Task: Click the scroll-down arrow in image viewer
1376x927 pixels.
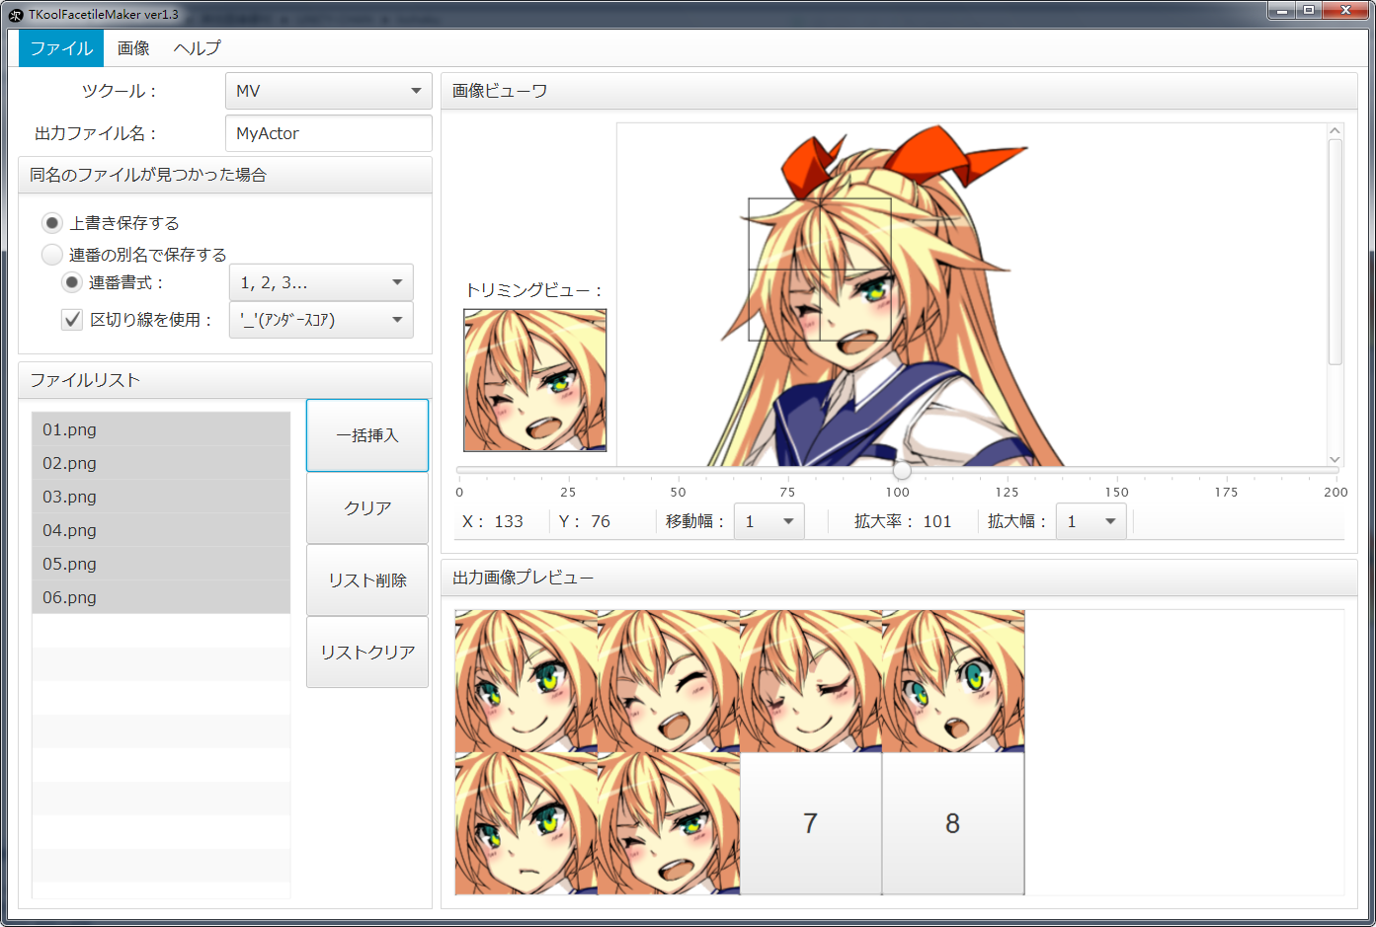Action: (x=1336, y=459)
